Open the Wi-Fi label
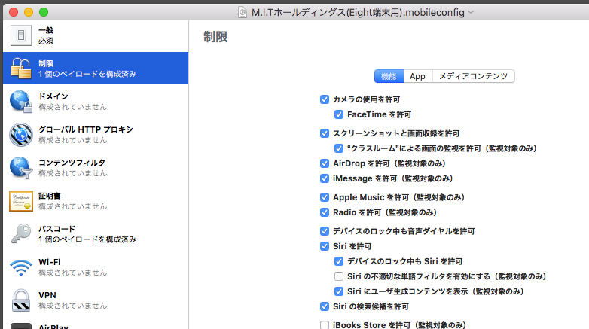Viewport: 589px width, 329px height. (x=49, y=262)
